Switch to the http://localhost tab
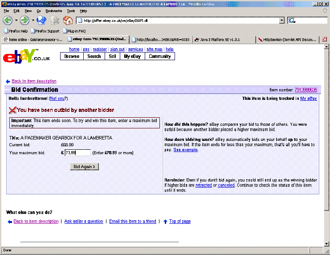This screenshot has height=255, width=330. click(161, 40)
